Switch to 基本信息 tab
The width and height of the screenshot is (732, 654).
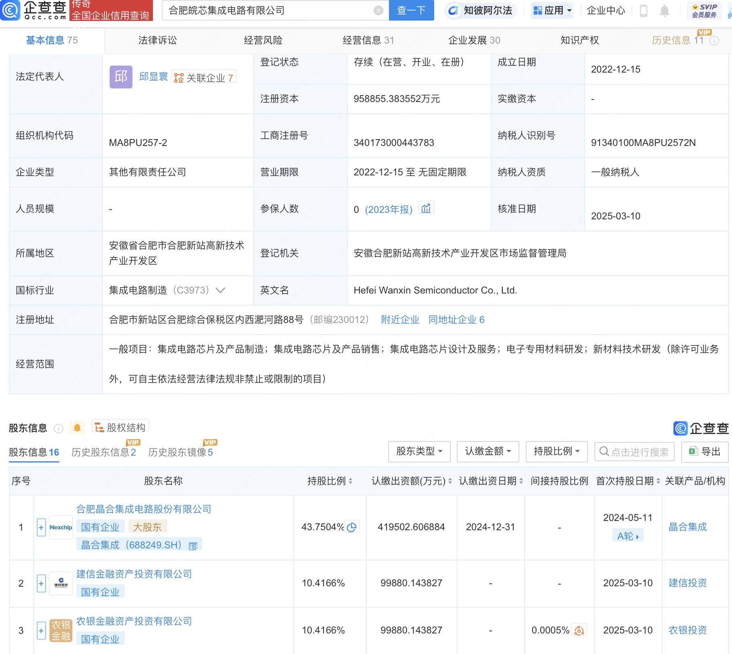pyautogui.click(x=52, y=40)
